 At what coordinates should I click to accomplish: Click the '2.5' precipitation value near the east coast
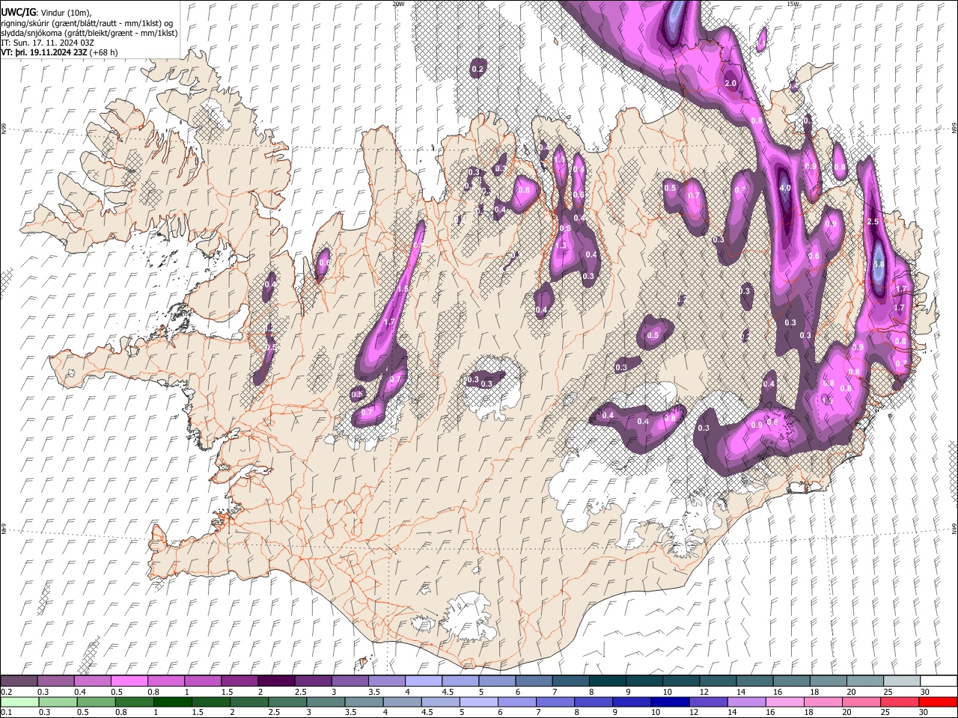click(873, 222)
